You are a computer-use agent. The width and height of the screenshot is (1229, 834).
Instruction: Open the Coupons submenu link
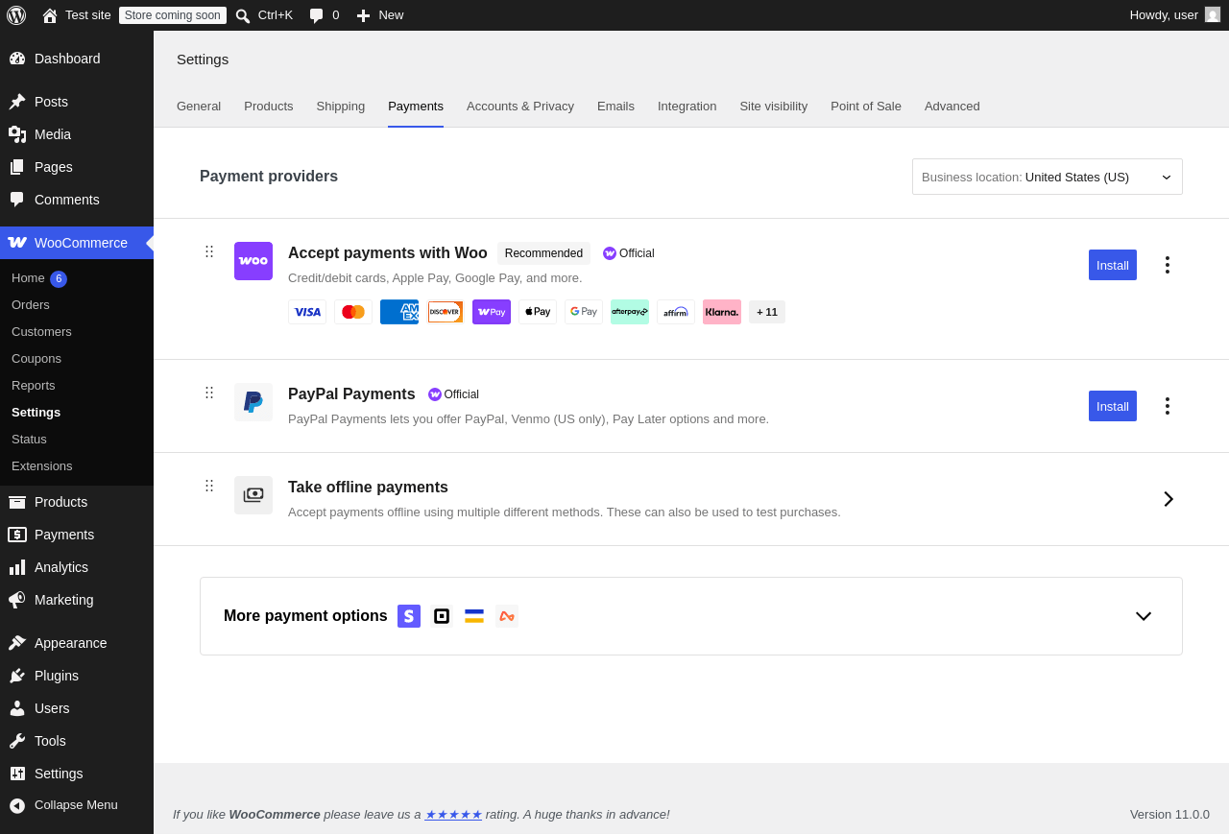(x=36, y=359)
